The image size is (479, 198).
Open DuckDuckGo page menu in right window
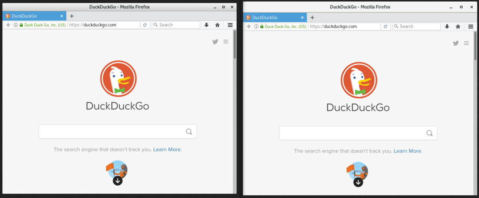pos(466,43)
